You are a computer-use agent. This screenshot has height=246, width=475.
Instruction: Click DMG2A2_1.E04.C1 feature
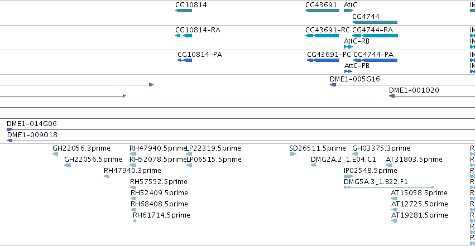click(x=314, y=165)
